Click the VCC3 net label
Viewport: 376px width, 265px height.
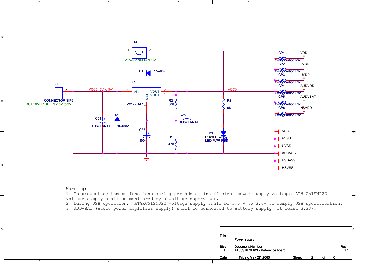tap(232, 89)
